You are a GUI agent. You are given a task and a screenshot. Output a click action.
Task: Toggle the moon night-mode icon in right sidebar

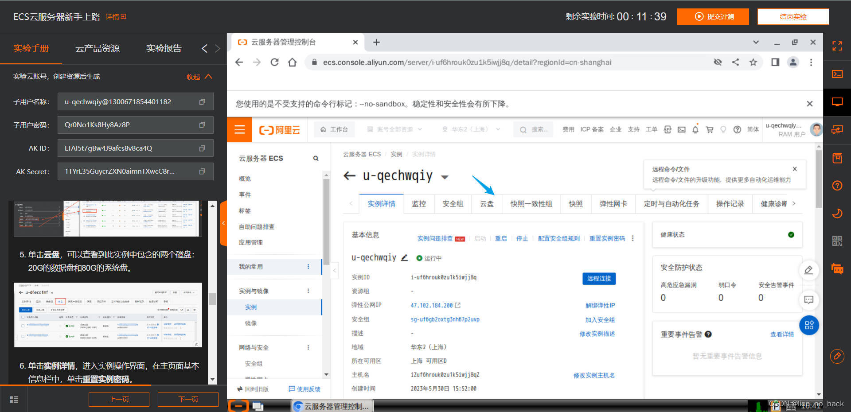[x=837, y=214]
